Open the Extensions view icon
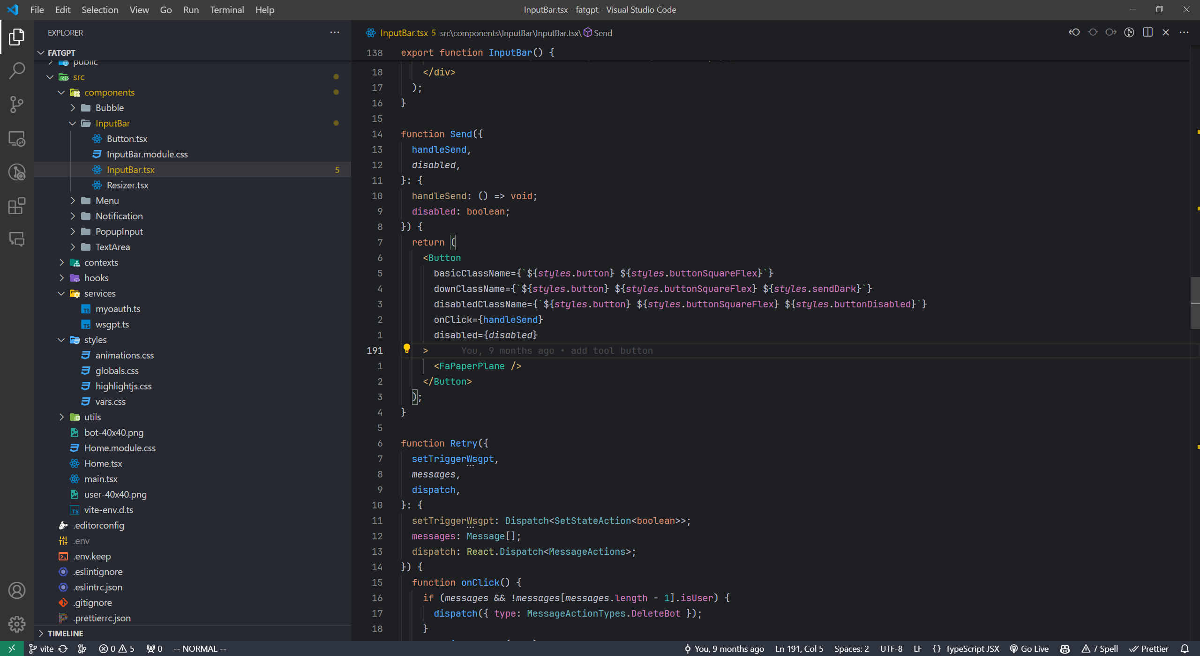Screen dimensions: 1200x656 click(17, 206)
